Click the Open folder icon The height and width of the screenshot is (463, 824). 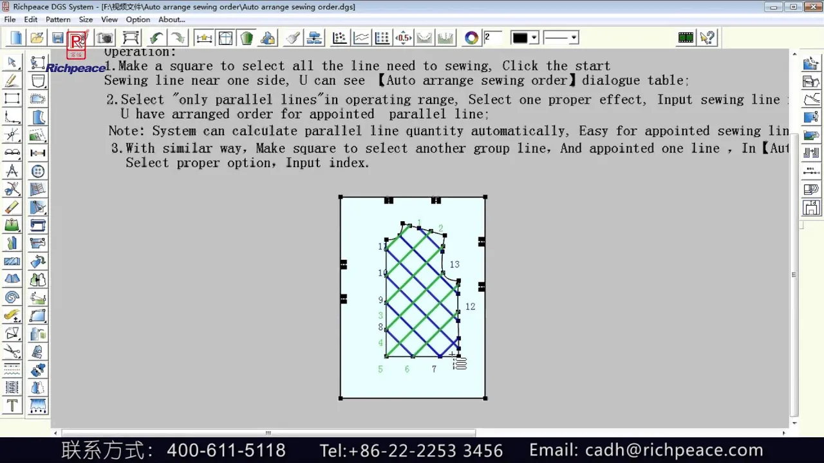[x=37, y=38]
